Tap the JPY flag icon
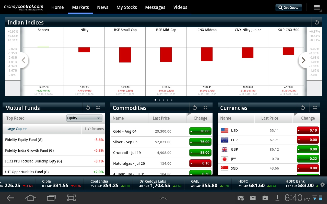This screenshot has width=327, height=204. coord(224,159)
